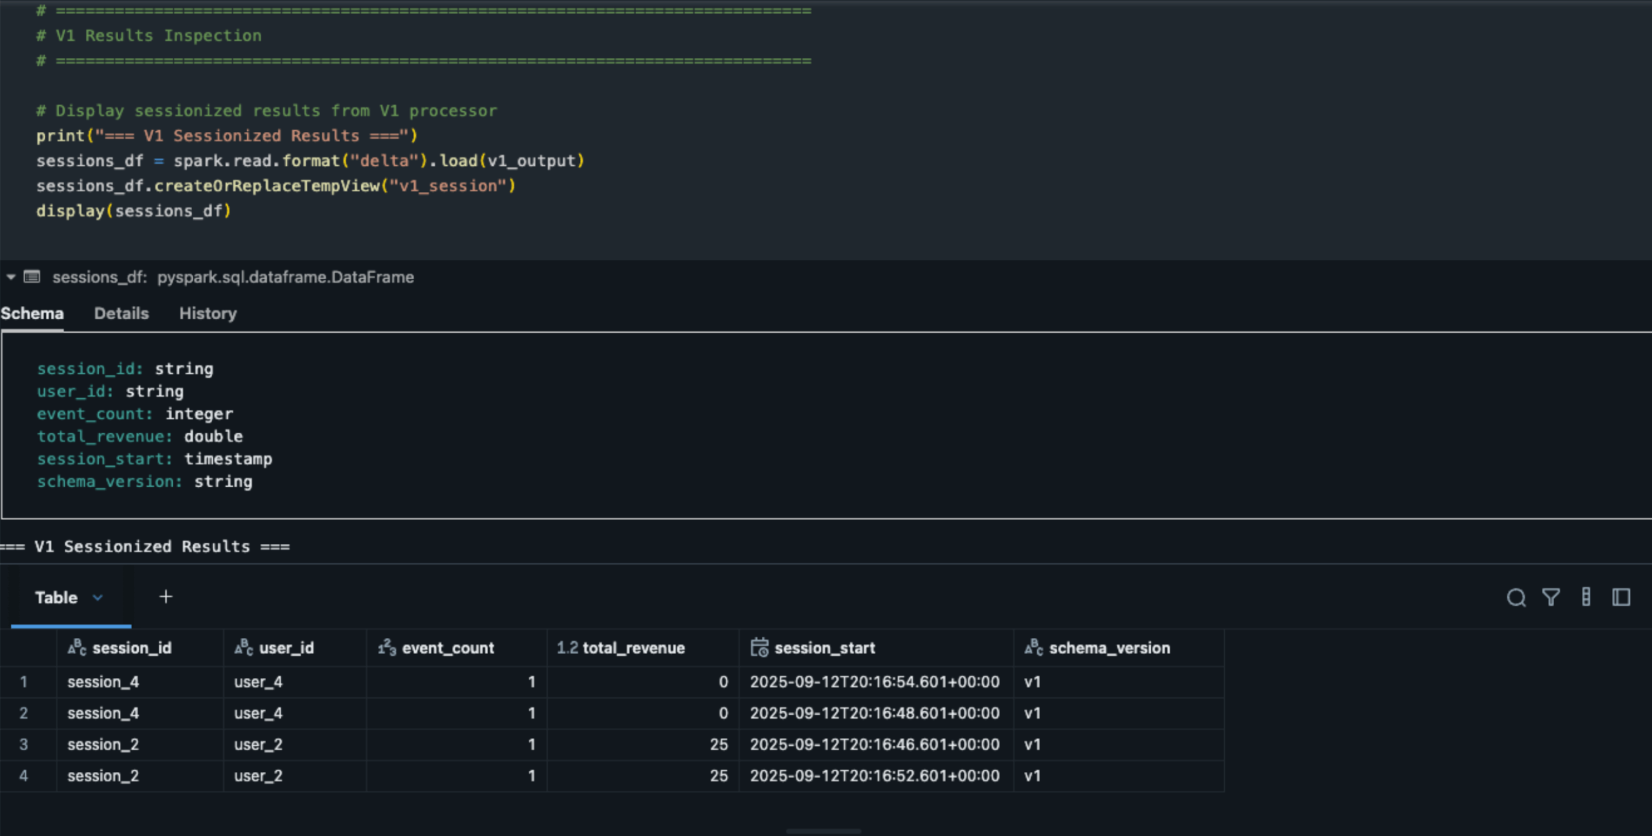The height and width of the screenshot is (836, 1652).
Task: Click the filter funnel icon
Action: coord(1551,597)
